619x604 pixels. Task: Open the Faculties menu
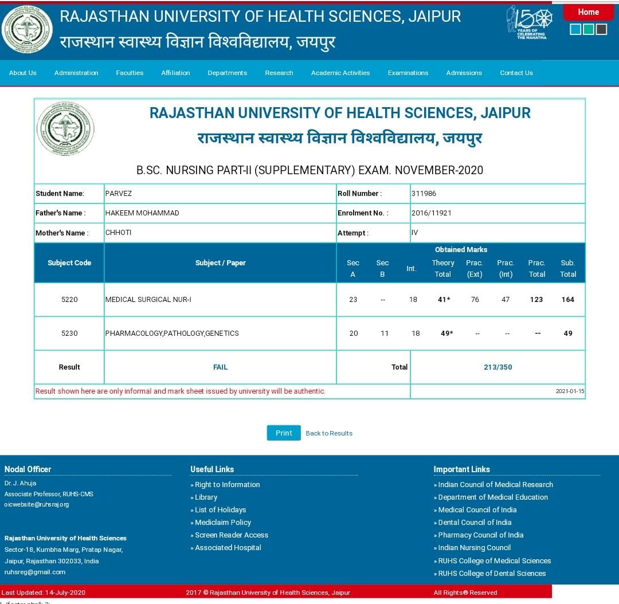click(x=130, y=73)
